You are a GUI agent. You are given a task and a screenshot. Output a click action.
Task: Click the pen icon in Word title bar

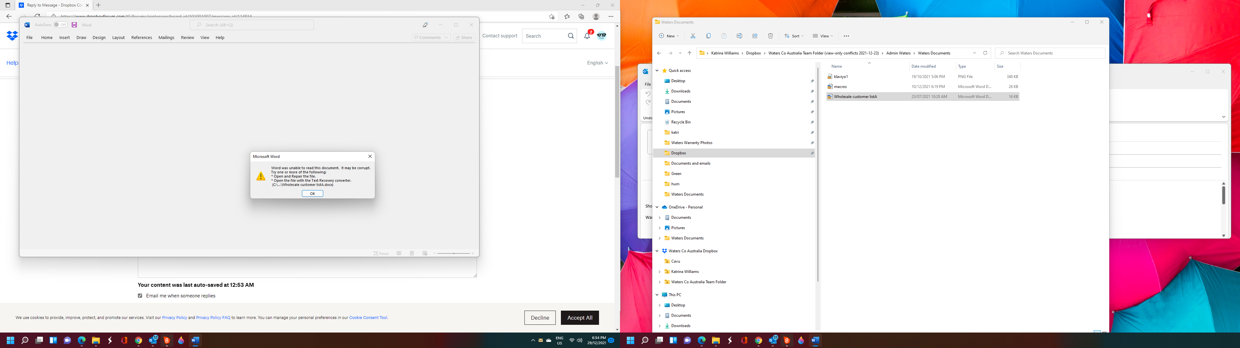pyautogui.click(x=425, y=25)
